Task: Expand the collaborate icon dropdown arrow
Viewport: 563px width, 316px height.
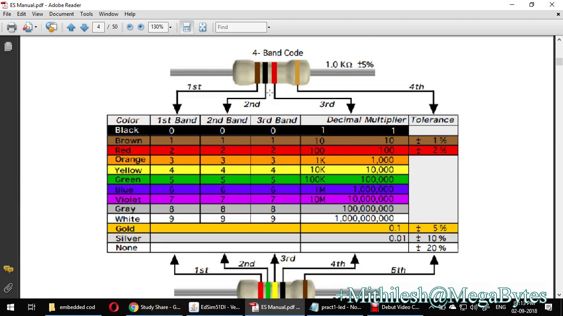Action: coord(36,27)
